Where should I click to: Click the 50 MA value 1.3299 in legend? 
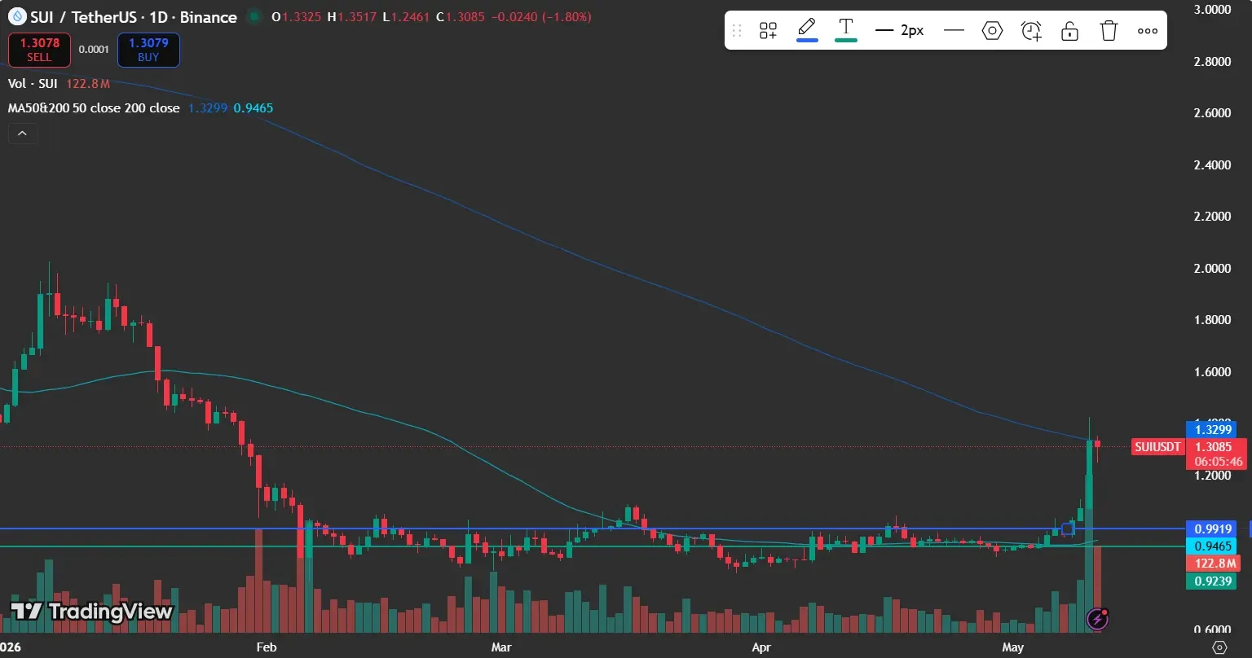207,107
